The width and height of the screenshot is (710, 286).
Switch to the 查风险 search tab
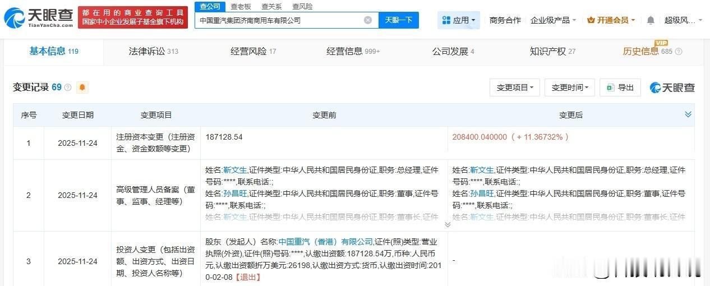click(302, 6)
